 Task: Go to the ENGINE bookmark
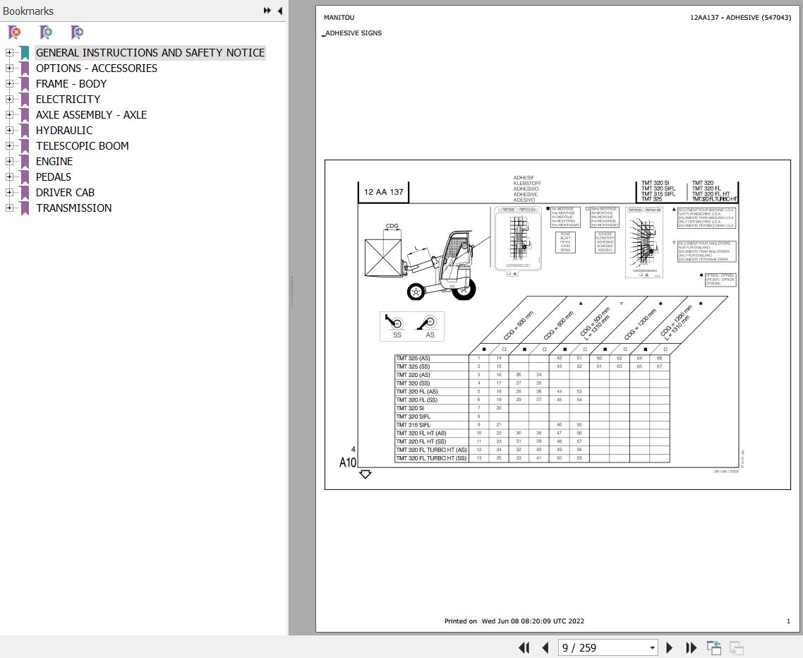pos(54,162)
